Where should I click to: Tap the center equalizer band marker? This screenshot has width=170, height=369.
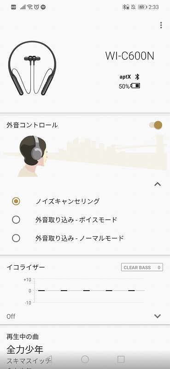tap(87, 291)
